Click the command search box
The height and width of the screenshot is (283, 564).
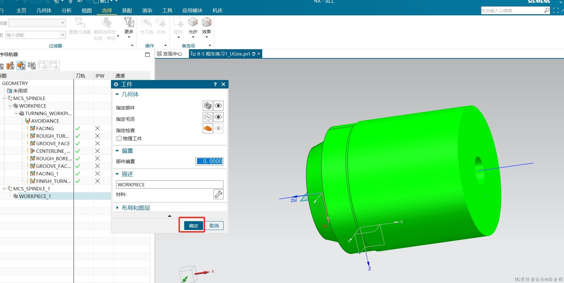click(x=512, y=10)
